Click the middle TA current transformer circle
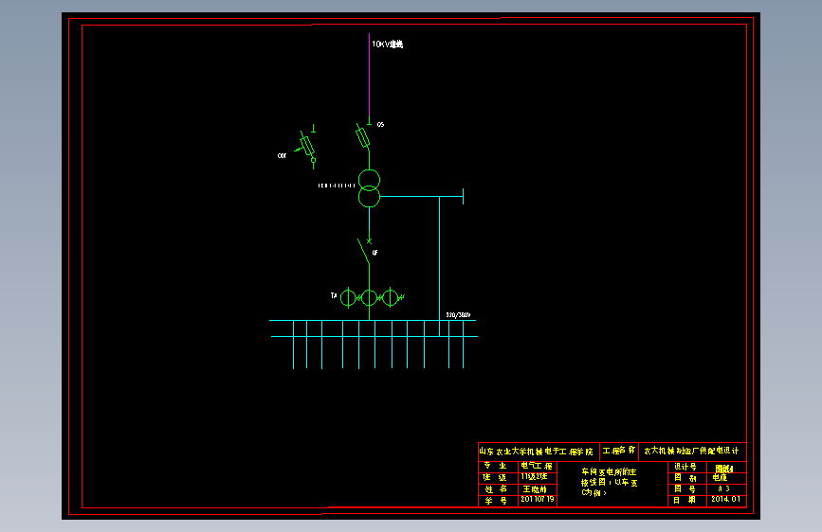The width and height of the screenshot is (822, 532). pyautogui.click(x=369, y=297)
